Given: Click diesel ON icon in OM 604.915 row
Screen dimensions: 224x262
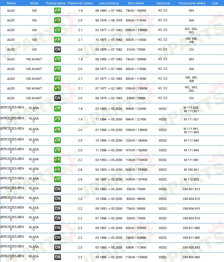Looking at the screenshot, I should [x=57, y=199].
